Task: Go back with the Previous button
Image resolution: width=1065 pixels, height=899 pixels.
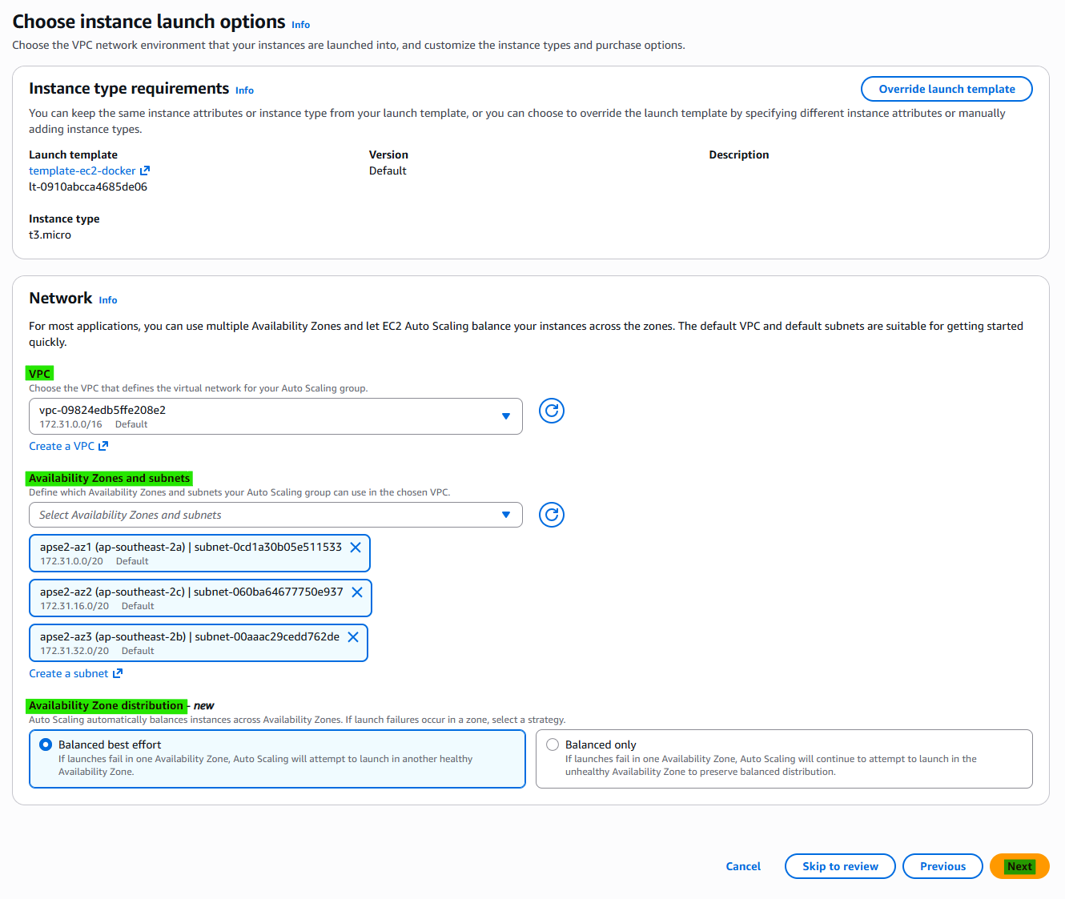Action: [x=942, y=866]
